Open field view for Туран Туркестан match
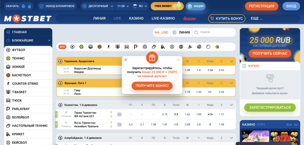Screen dimensions: 304x145 119,114
